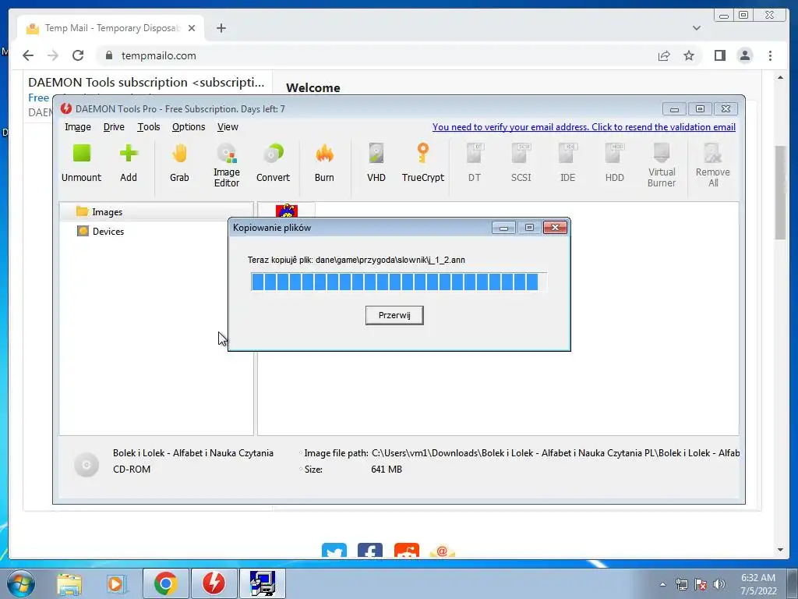Click the Chrome forward arrow

coord(53,55)
